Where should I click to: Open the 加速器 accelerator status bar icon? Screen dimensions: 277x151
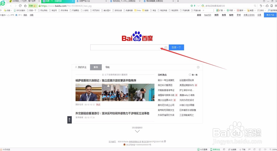(232, 149)
